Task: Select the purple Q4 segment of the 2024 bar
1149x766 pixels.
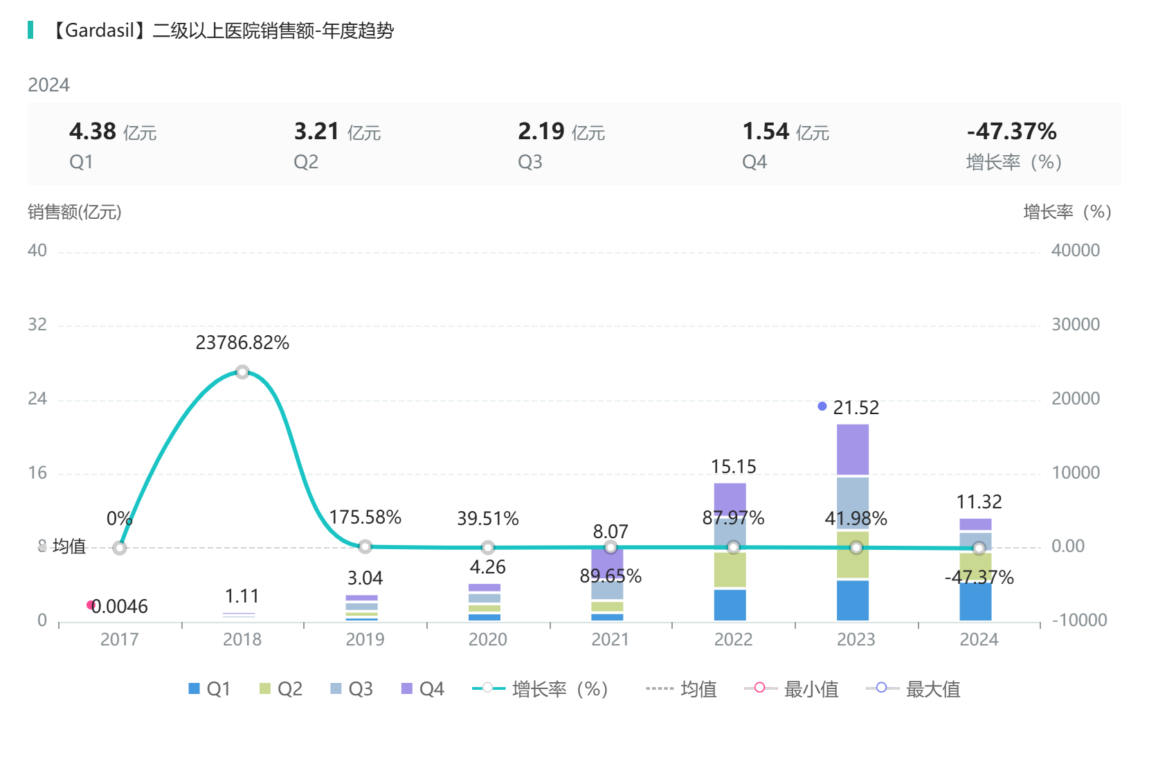Action: click(x=975, y=524)
